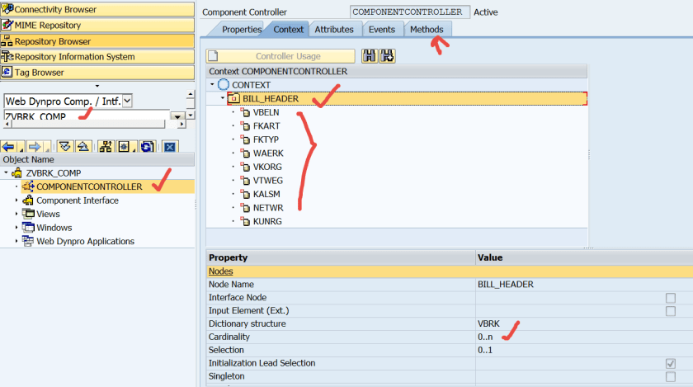The width and height of the screenshot is (693, 387).
Task: Click the display object hierarchy icon
Action: 106,147
